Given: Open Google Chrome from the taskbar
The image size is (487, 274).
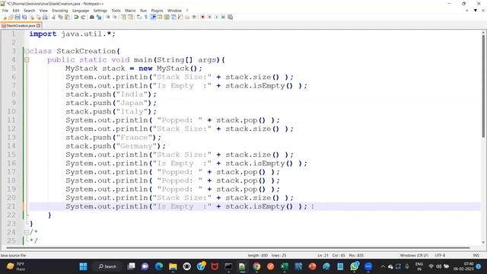Looking at the screenshot, I should point(256,266).
